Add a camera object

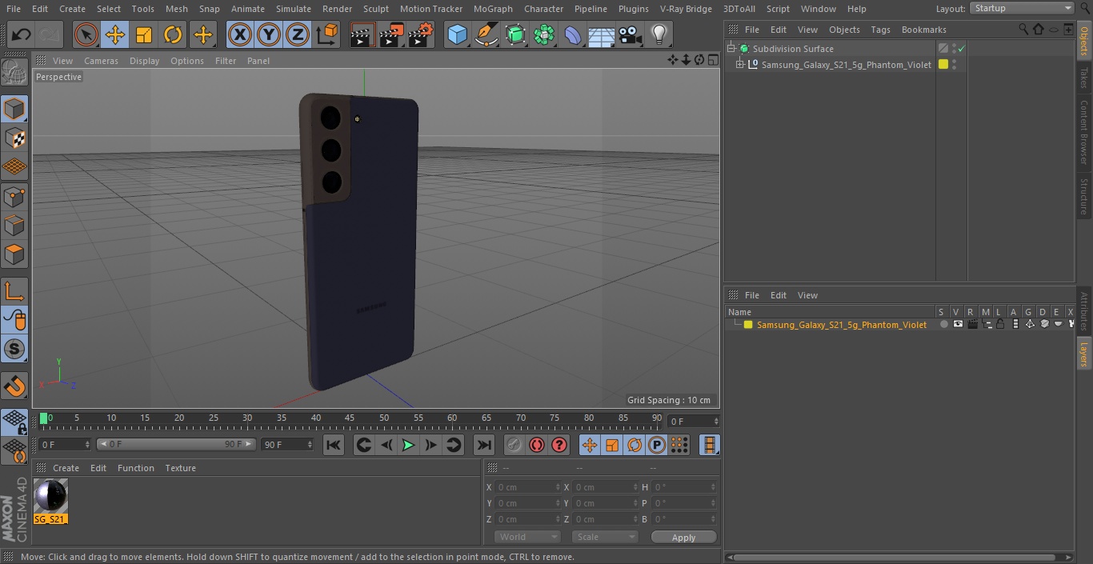(631, 35)
